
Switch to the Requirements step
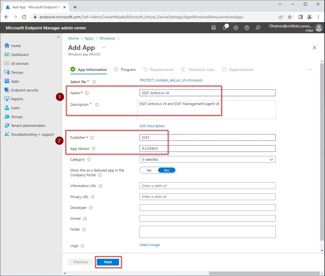pos(158,70)
